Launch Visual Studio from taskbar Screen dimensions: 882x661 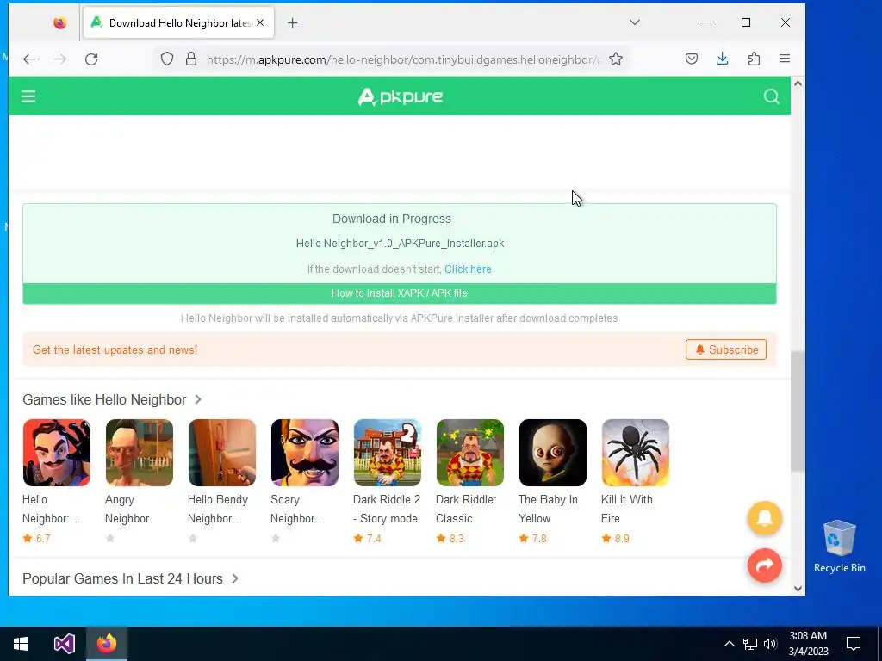(64, 644)
